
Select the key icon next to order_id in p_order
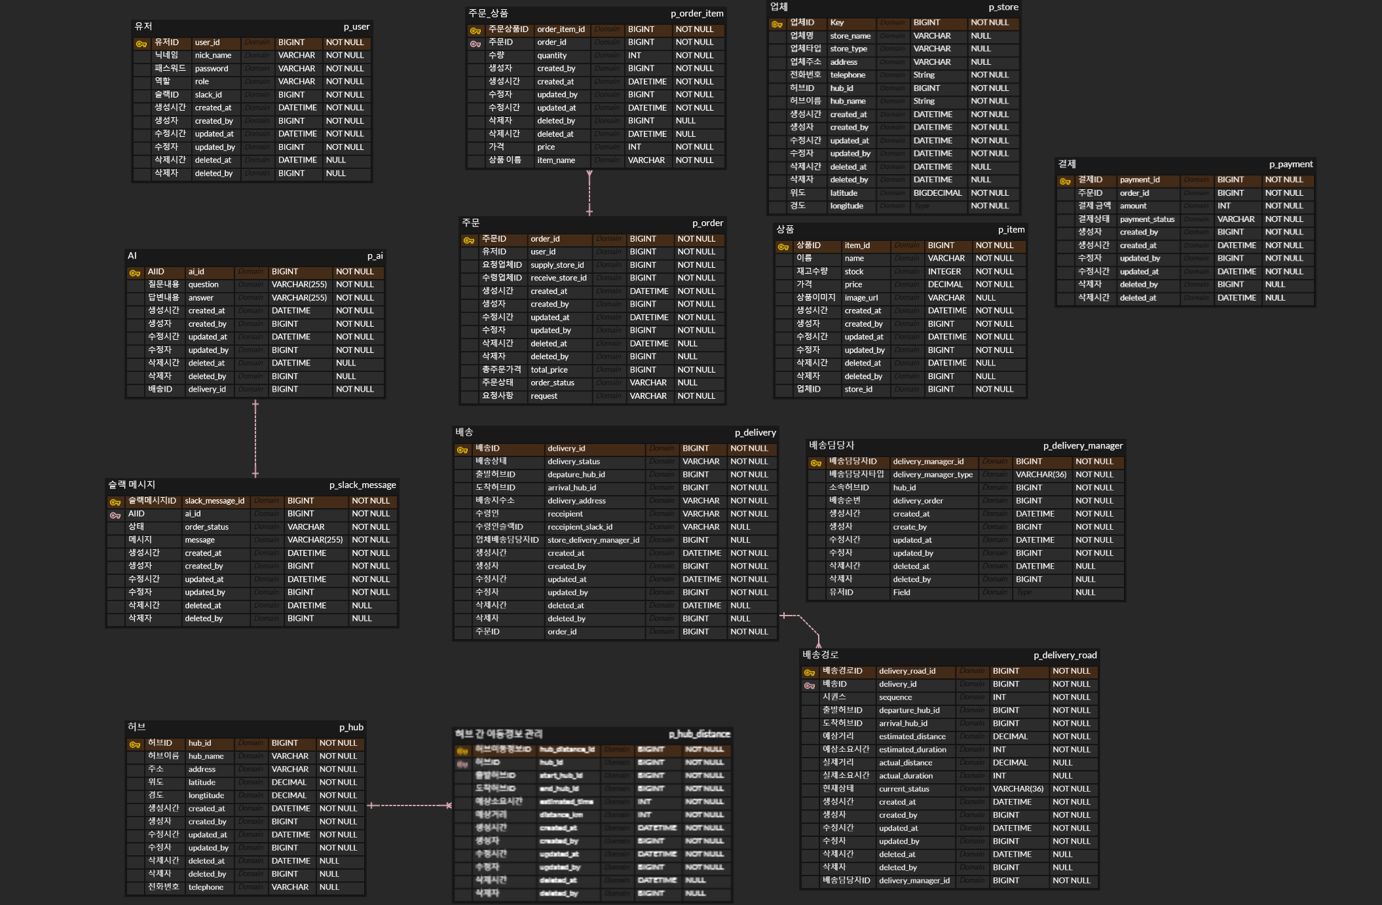(x=469, y=240)
